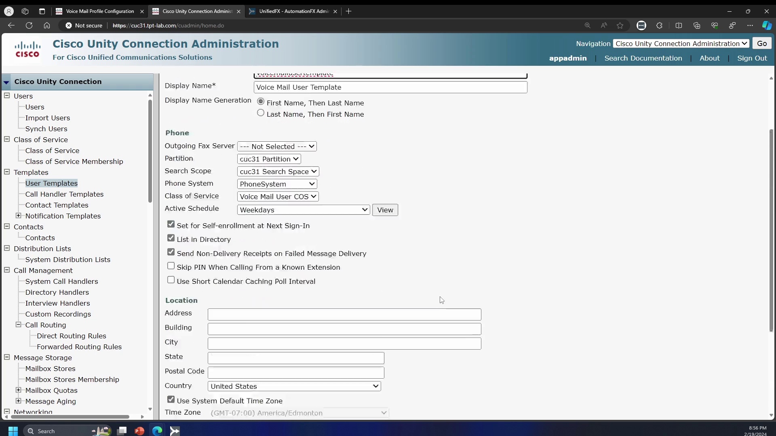This screenshot has height=436, width=776.
Task: Toggle the split screen icon
Action: click(x=679, y=25)
